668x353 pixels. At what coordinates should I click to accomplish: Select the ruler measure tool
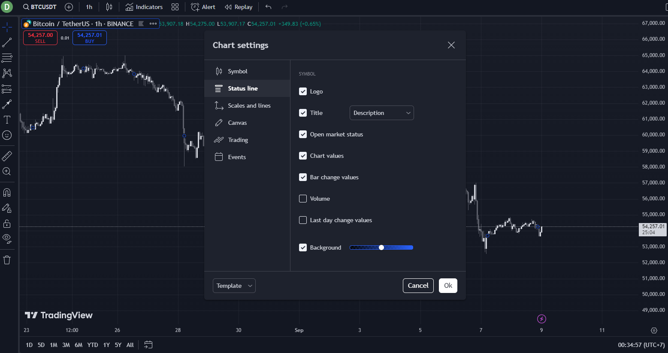click(x=7, y=156)
